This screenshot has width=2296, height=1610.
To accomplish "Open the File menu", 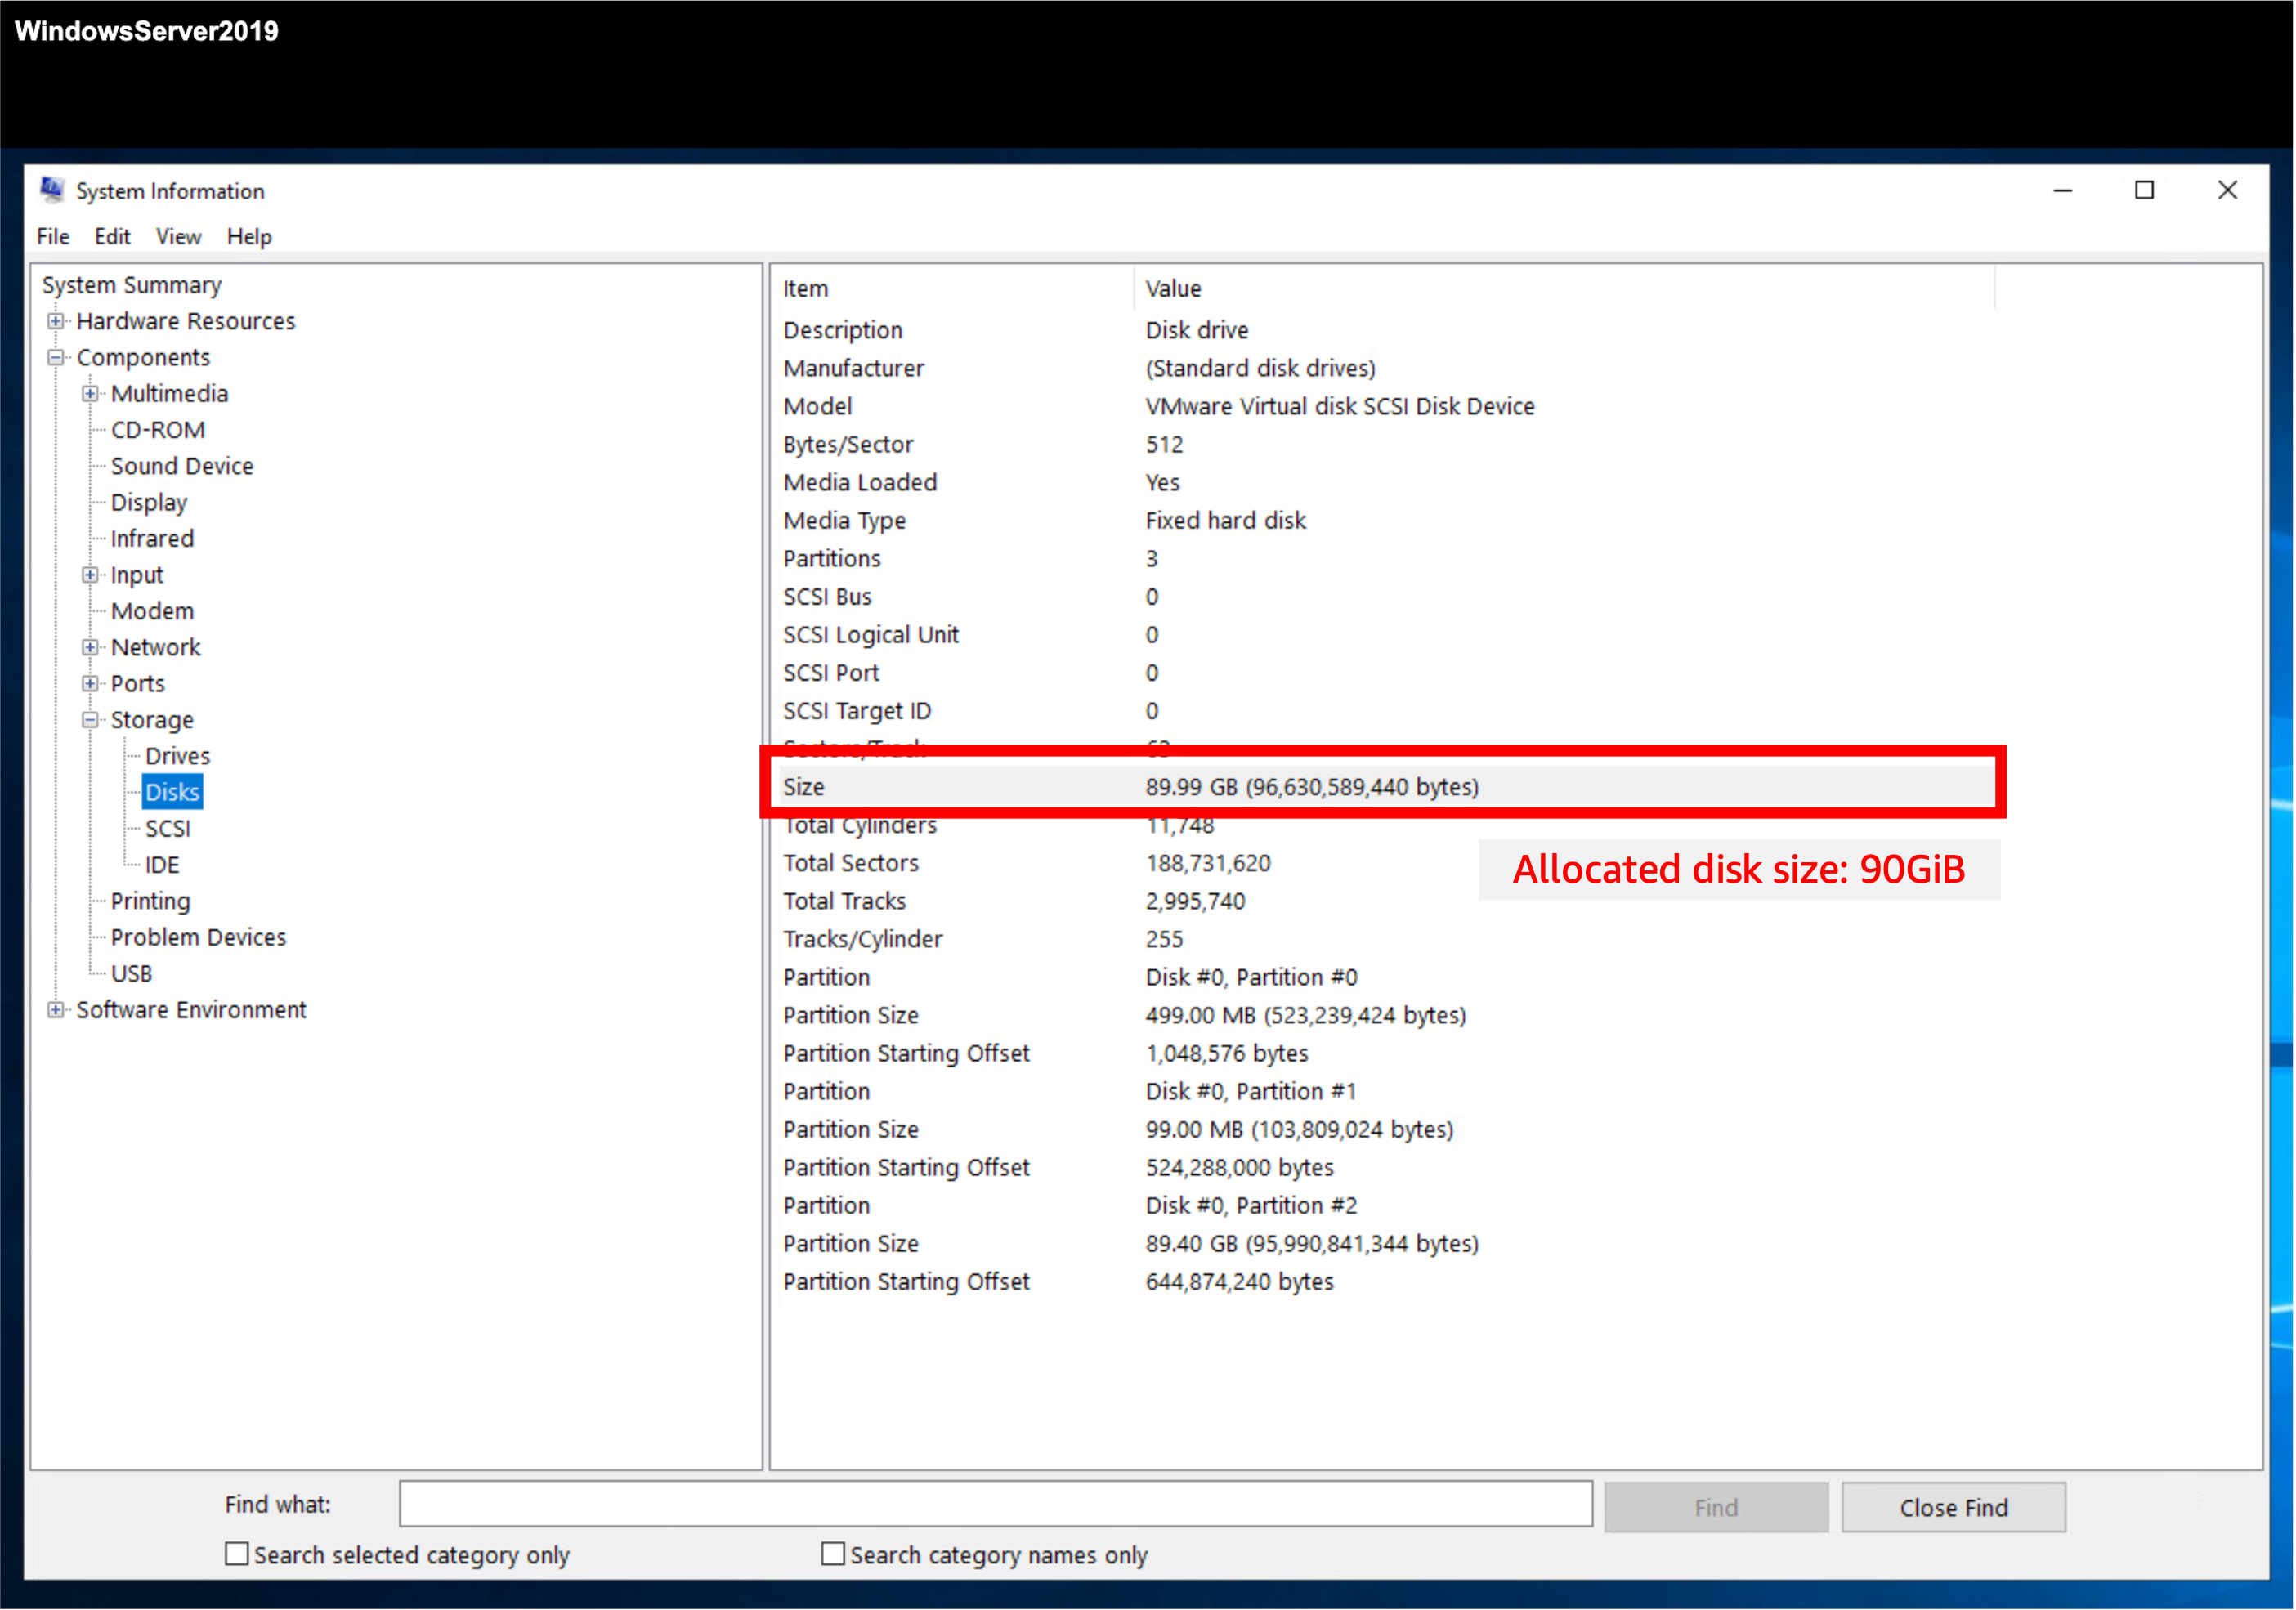I will click(52, 237).
